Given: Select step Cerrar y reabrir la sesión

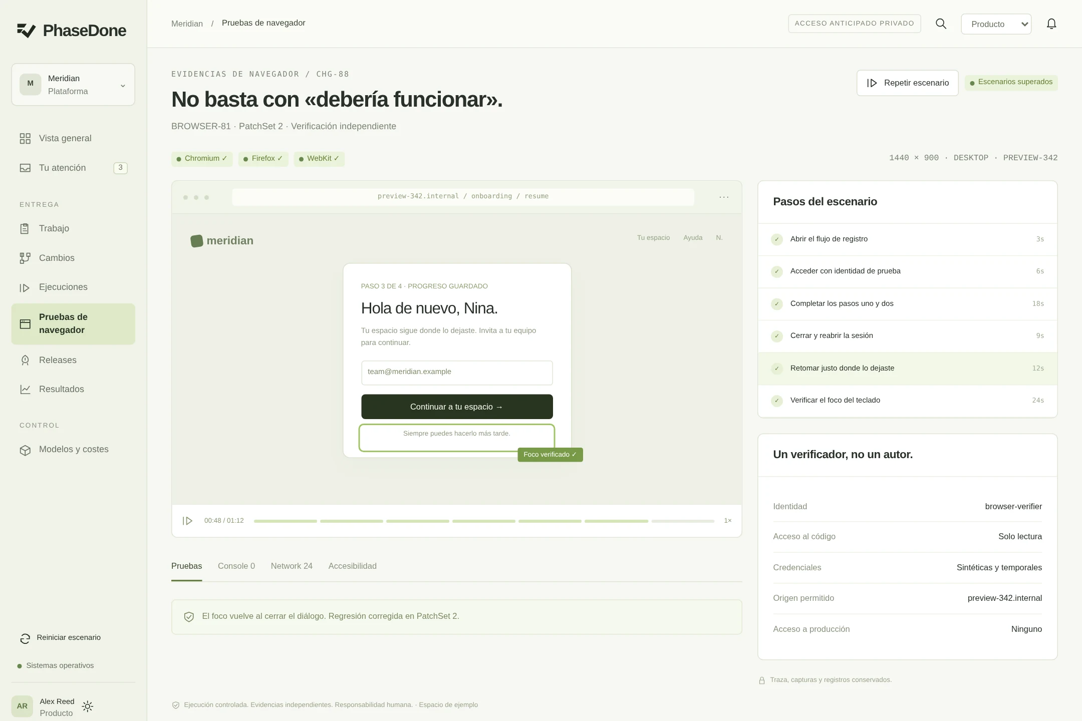Looking at the screenshot, I should tap(908, 336).
